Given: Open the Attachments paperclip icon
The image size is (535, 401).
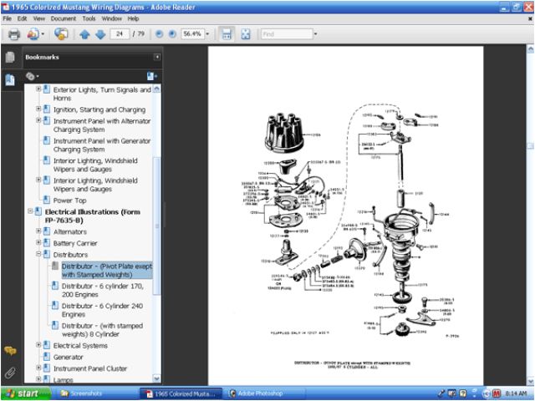Looking at the screenshot, I should pos(10,372).
